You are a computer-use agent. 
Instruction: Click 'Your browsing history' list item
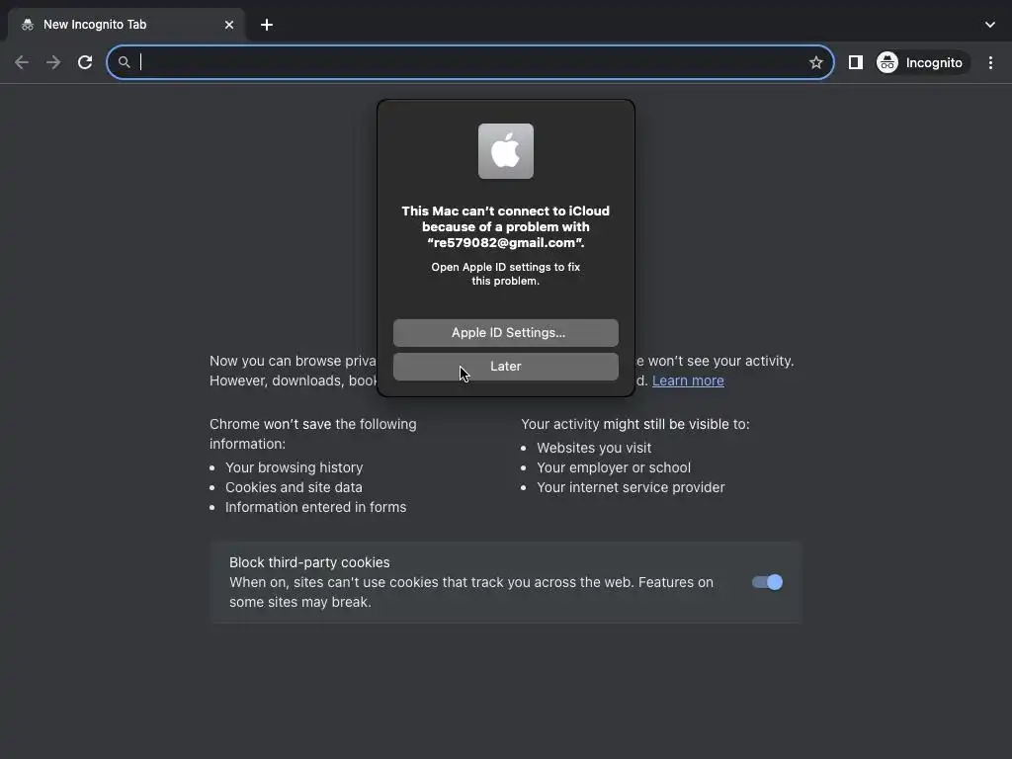[295, 467]
